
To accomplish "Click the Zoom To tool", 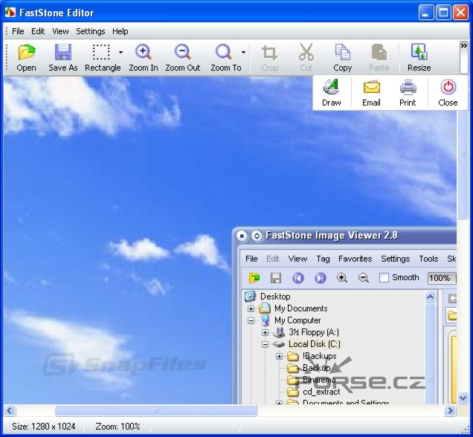I will [x=224, y=57].
